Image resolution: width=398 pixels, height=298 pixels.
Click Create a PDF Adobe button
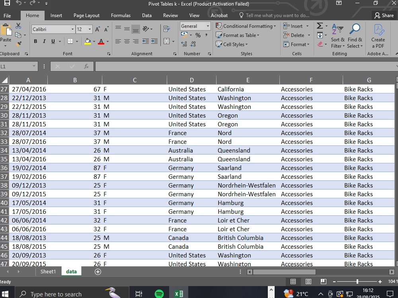click(378, 36)
